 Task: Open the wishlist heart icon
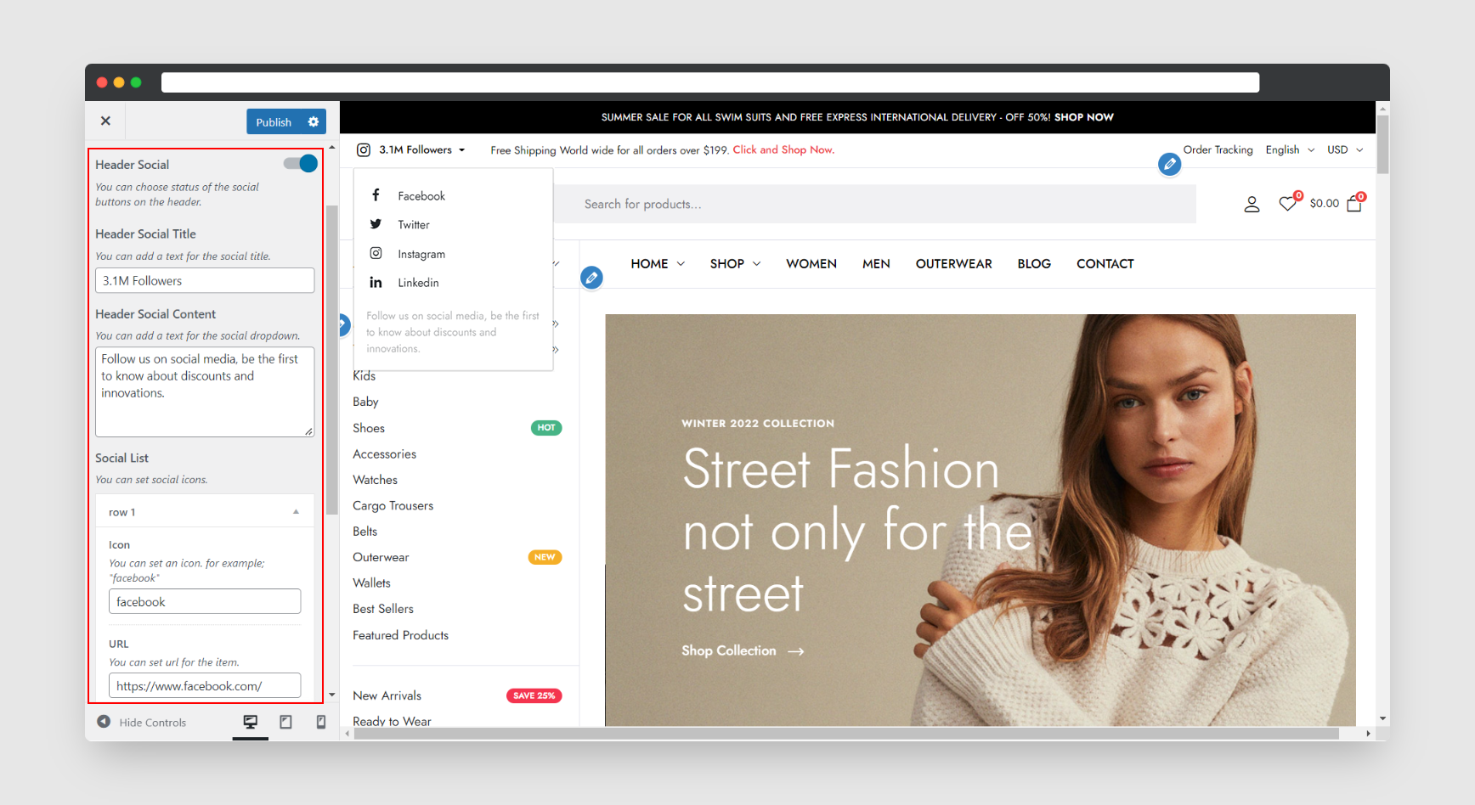coord(1287,203)
